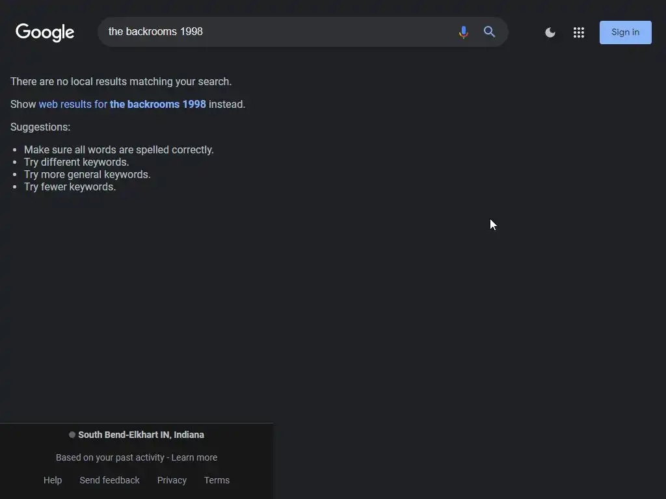The image size is (666, 499).
Task: Toggle dark theme moon icon
Action: 550,32
